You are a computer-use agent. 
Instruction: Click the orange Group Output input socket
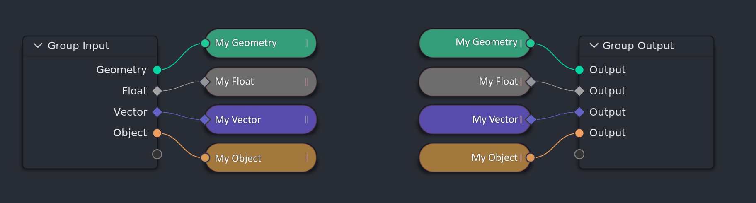click(x=579, y=133)
